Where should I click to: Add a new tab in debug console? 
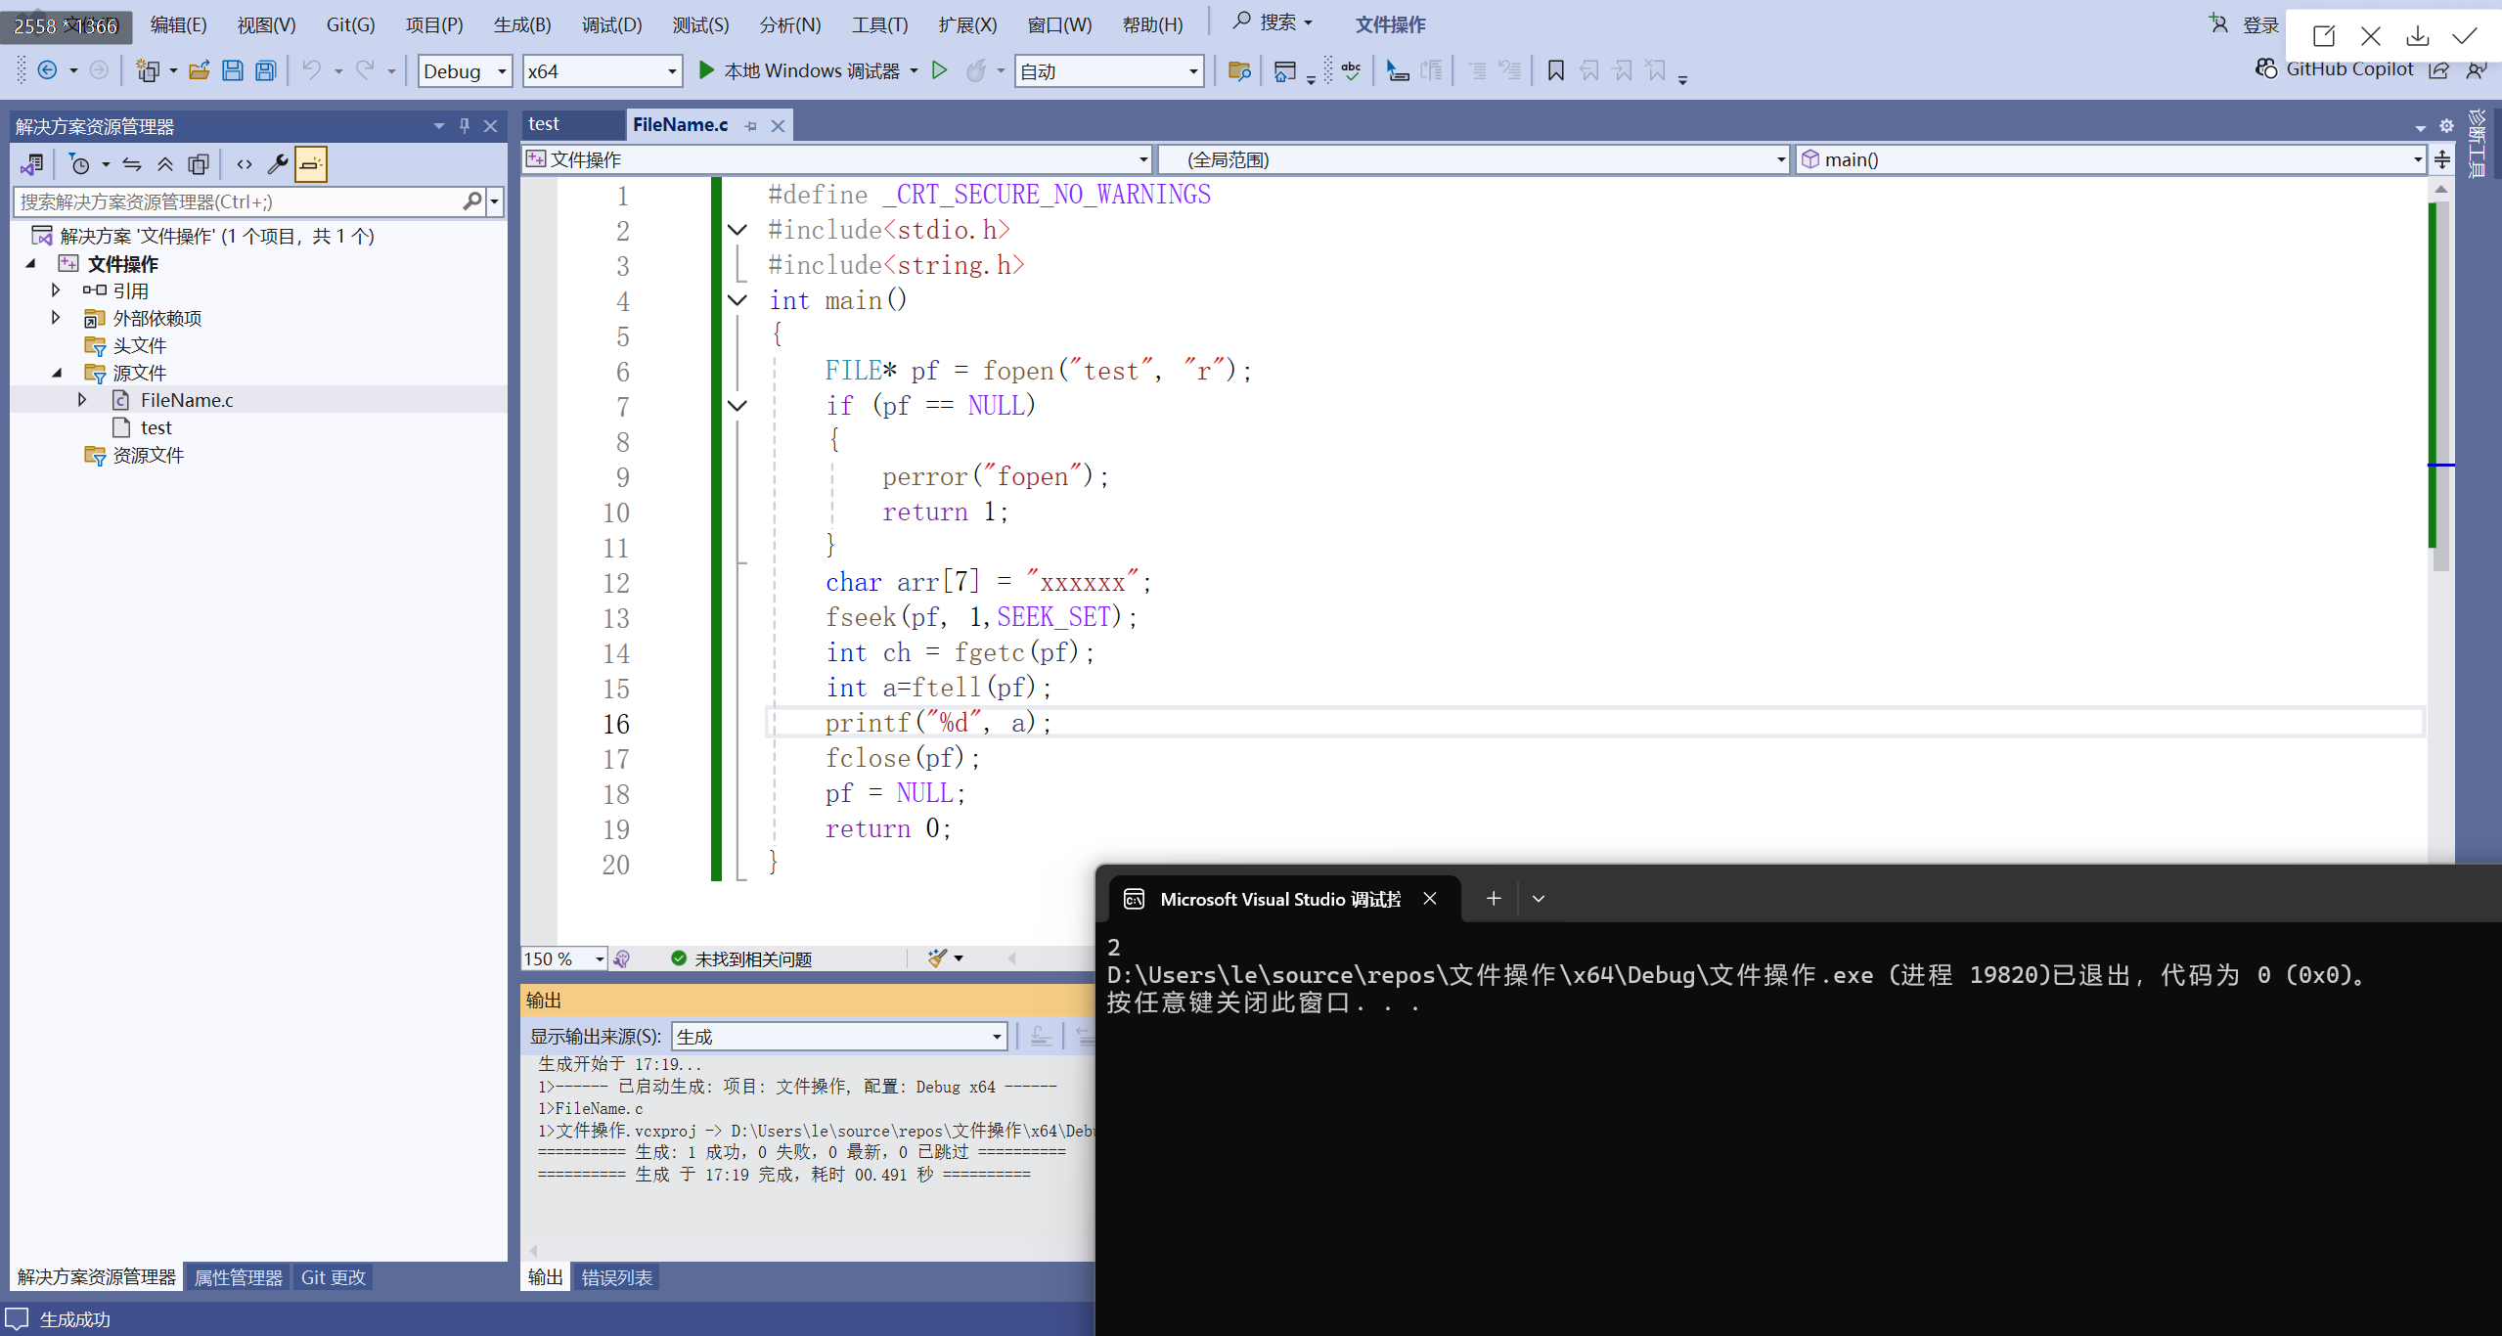[x=1494, y=899]
